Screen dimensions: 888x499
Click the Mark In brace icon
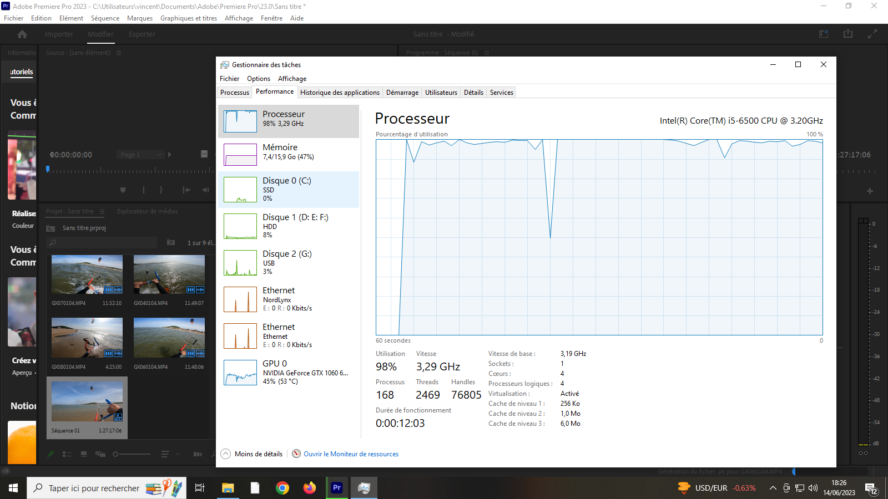(143, 190)
